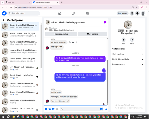Click the conversation list scrollbar
Viewport: 149px width, 119px height.
tap(41, 46)
